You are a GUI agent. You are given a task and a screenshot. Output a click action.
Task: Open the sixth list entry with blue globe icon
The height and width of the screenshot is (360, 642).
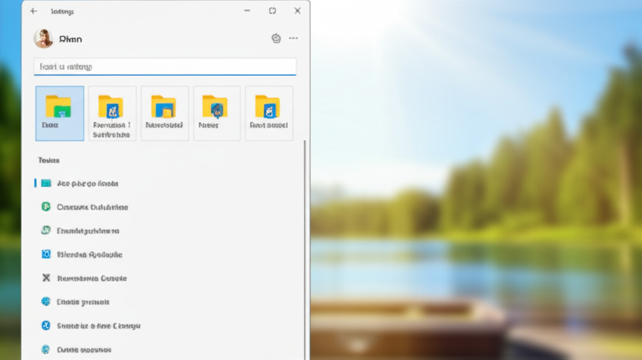point(83,302)
